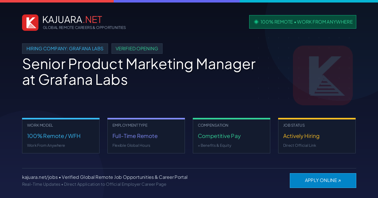Click the Compensation card
Viewport: 378px width, 198px height.
coord(232,136)
